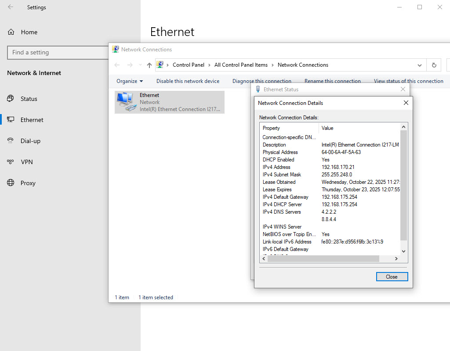Select the Ethernet tab in sidebar
Viewport: 450px width, 351px height.
click(x=32, y=120)
